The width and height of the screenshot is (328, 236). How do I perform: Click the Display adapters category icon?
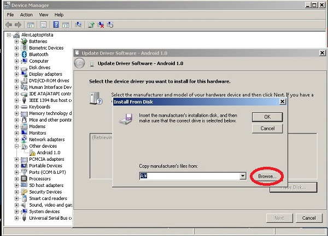24,74
